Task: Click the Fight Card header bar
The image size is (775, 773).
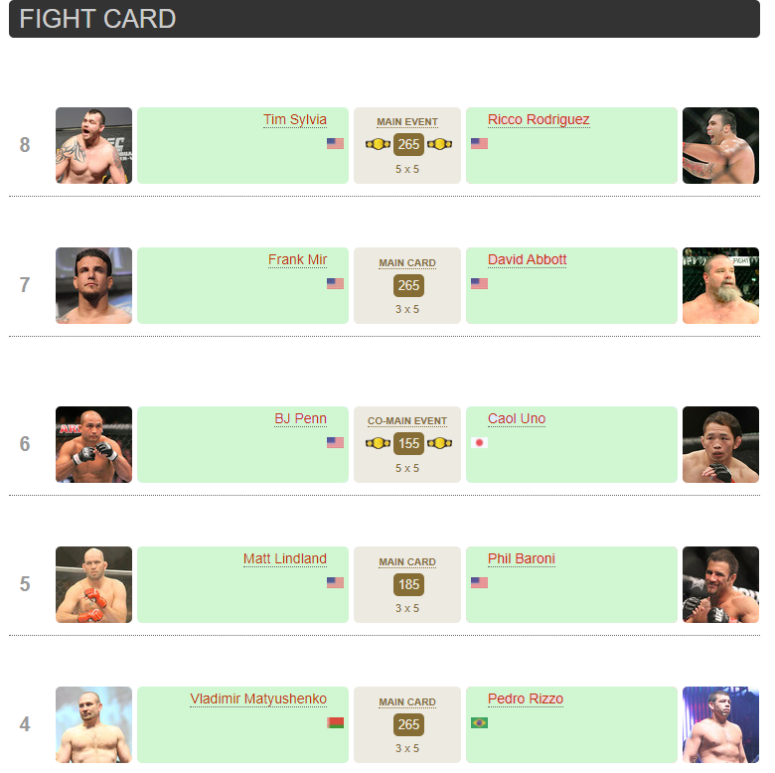Action: point(385,19)
